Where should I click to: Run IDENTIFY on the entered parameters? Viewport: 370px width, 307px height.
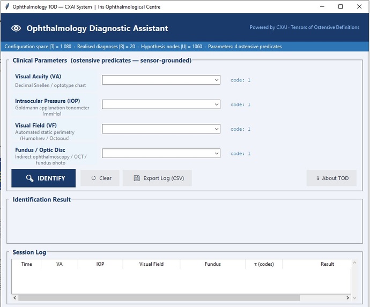tap(43, 178)
